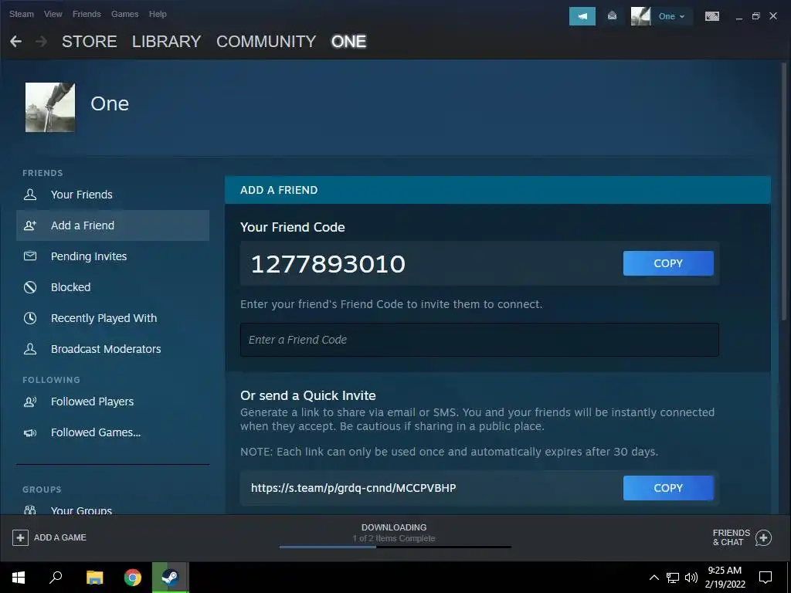
Task: Open Windows taskbar search
Action: (x=56, y=578)
